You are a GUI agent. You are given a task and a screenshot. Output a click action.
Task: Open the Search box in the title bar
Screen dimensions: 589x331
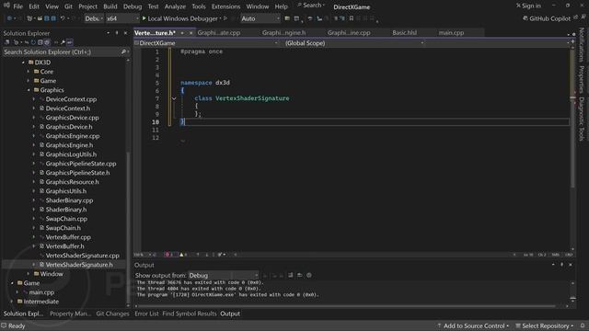tap(311, 6)
